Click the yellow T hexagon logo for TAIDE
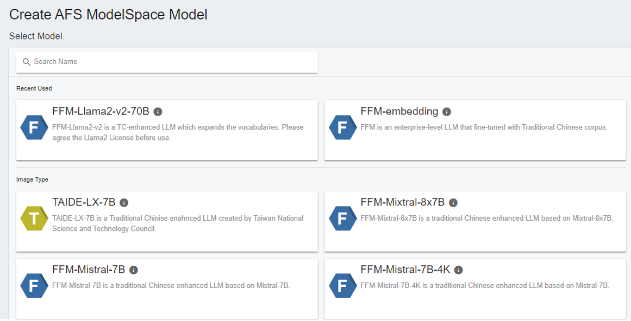This screenshot has width=631, height=321. 34,219
